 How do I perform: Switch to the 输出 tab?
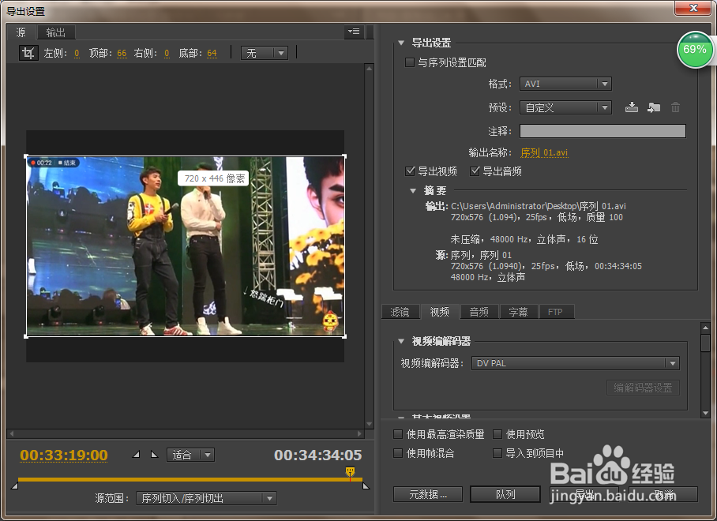[55, 32]
